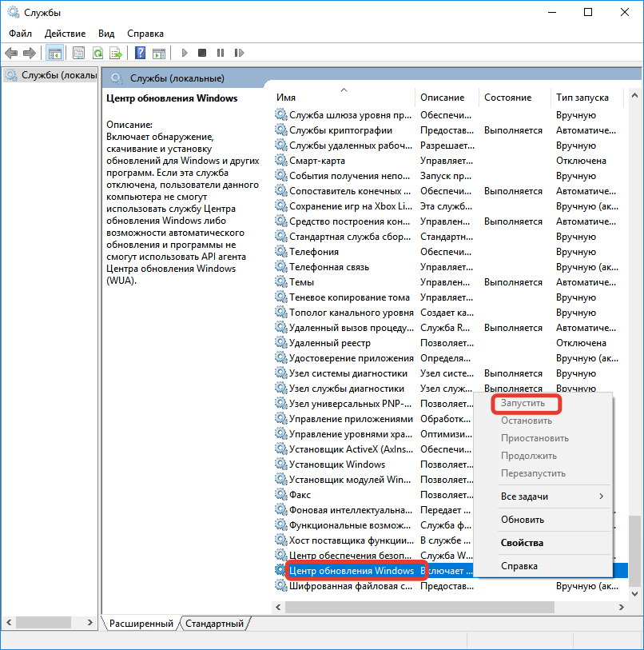The height and width of the screenshot is (650, 644).
Task: Switch to the Стандартный tab
Action: click(215, 623)
